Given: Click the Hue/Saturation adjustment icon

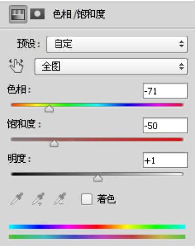Looking at the screenshot, I should 18,14.
